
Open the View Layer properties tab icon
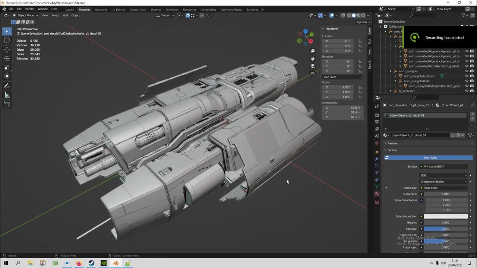(377, 129)
